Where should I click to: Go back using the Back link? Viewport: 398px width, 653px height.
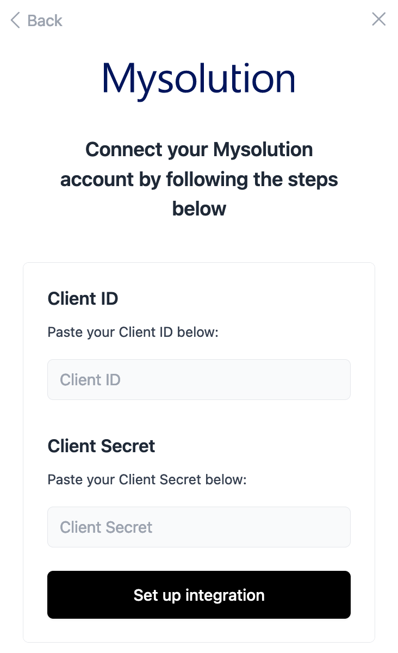(x=36, y=21)
